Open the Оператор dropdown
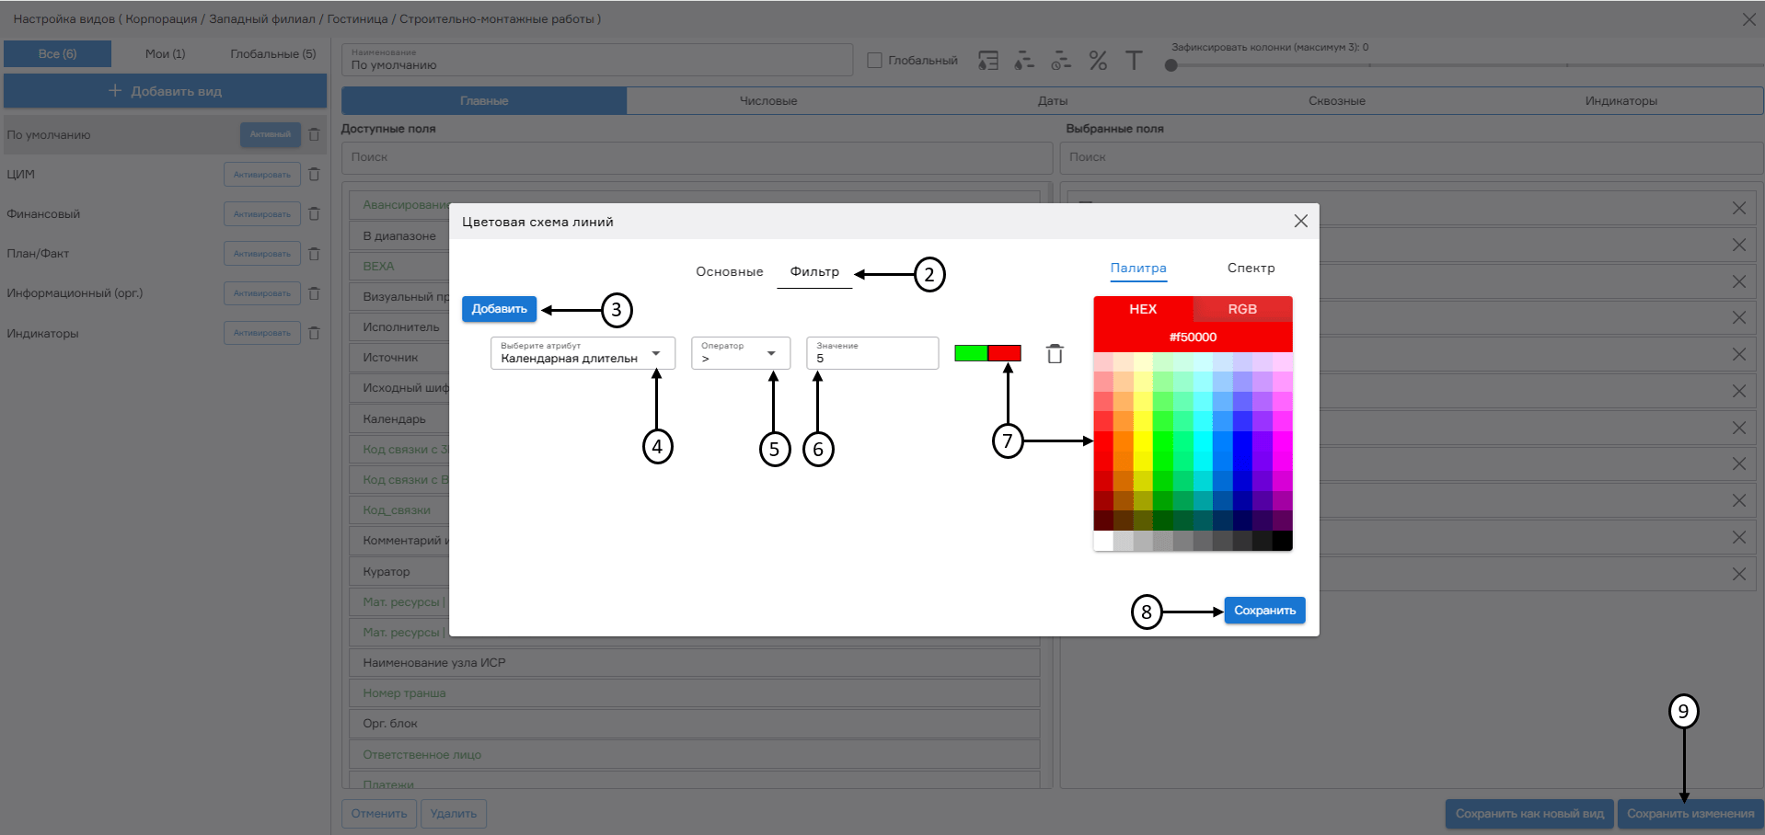 770,354
